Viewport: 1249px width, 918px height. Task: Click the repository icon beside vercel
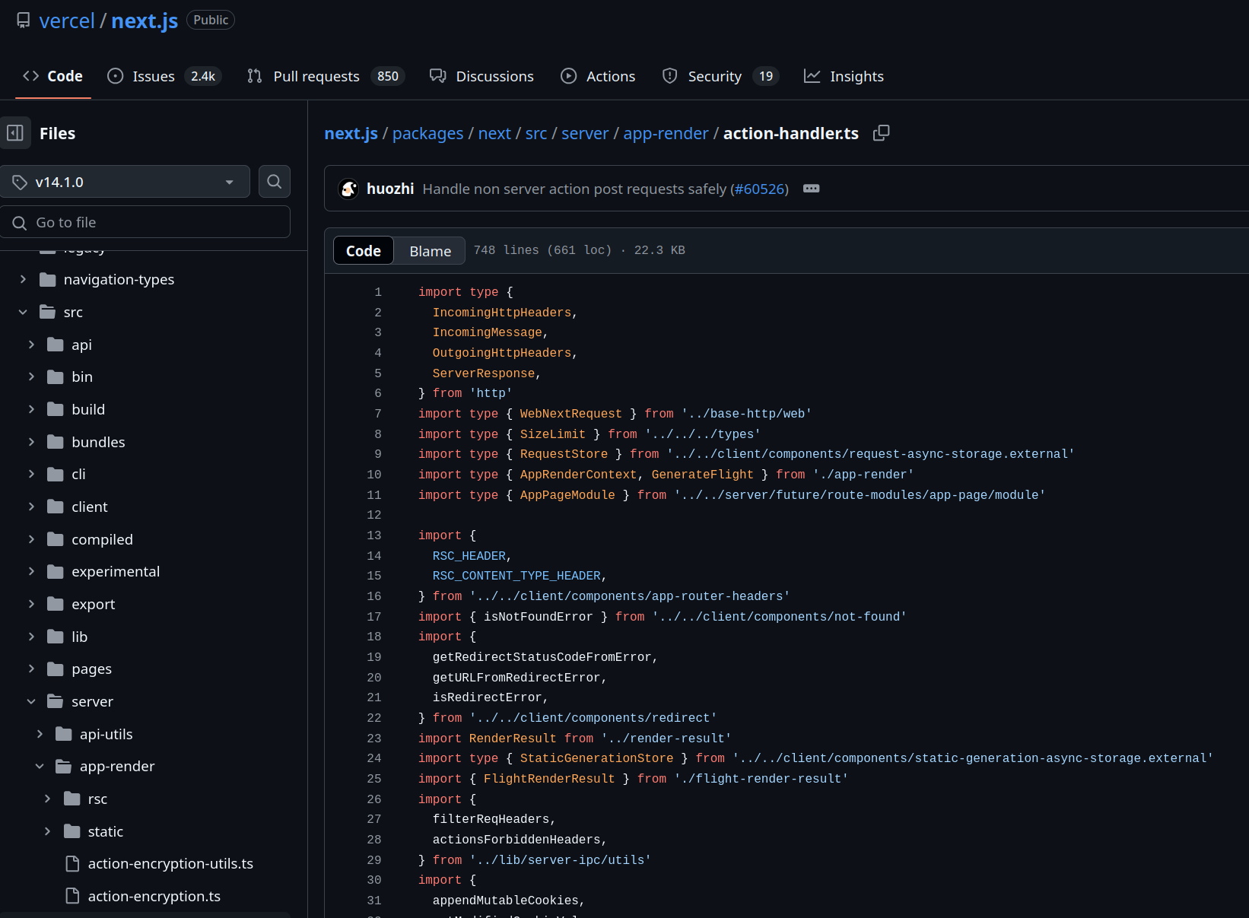24,21
